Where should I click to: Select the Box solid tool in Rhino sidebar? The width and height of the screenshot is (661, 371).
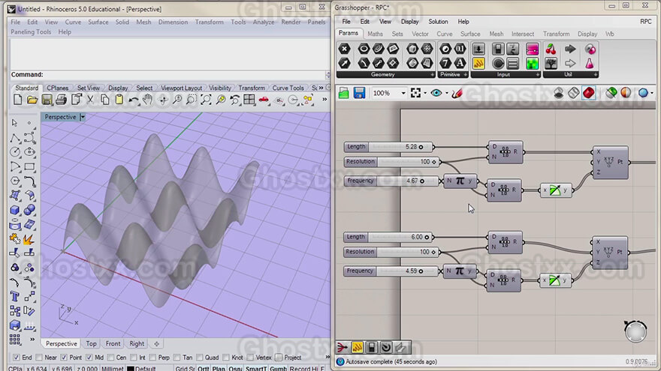15,210
